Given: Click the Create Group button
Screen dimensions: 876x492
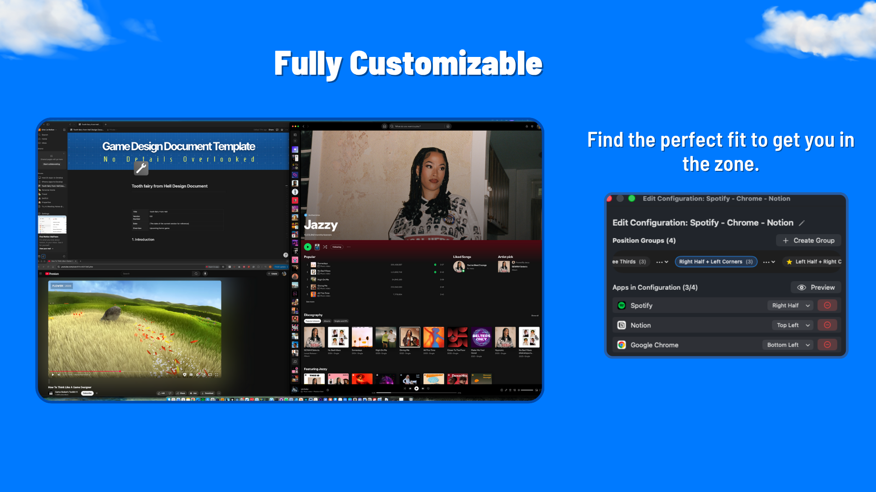Looking at the screenshot, I should click(808, 241).
